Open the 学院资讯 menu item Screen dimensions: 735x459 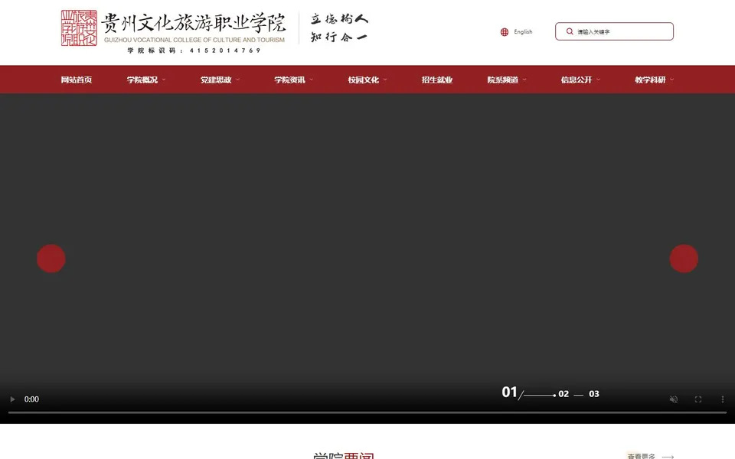289,80
